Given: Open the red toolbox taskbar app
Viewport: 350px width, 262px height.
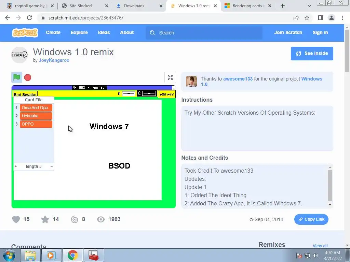Looking at the screenshot, I should point(94,255).
